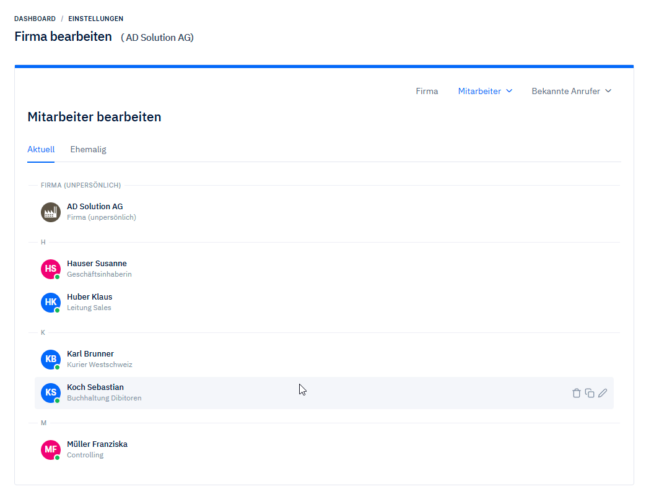Open Müller Franziska employee name

97,444
